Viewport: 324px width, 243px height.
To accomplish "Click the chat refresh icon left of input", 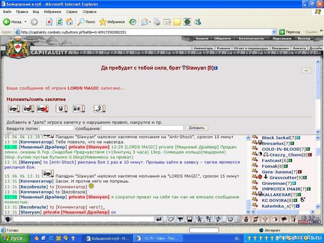I will [x=8, y=219].
